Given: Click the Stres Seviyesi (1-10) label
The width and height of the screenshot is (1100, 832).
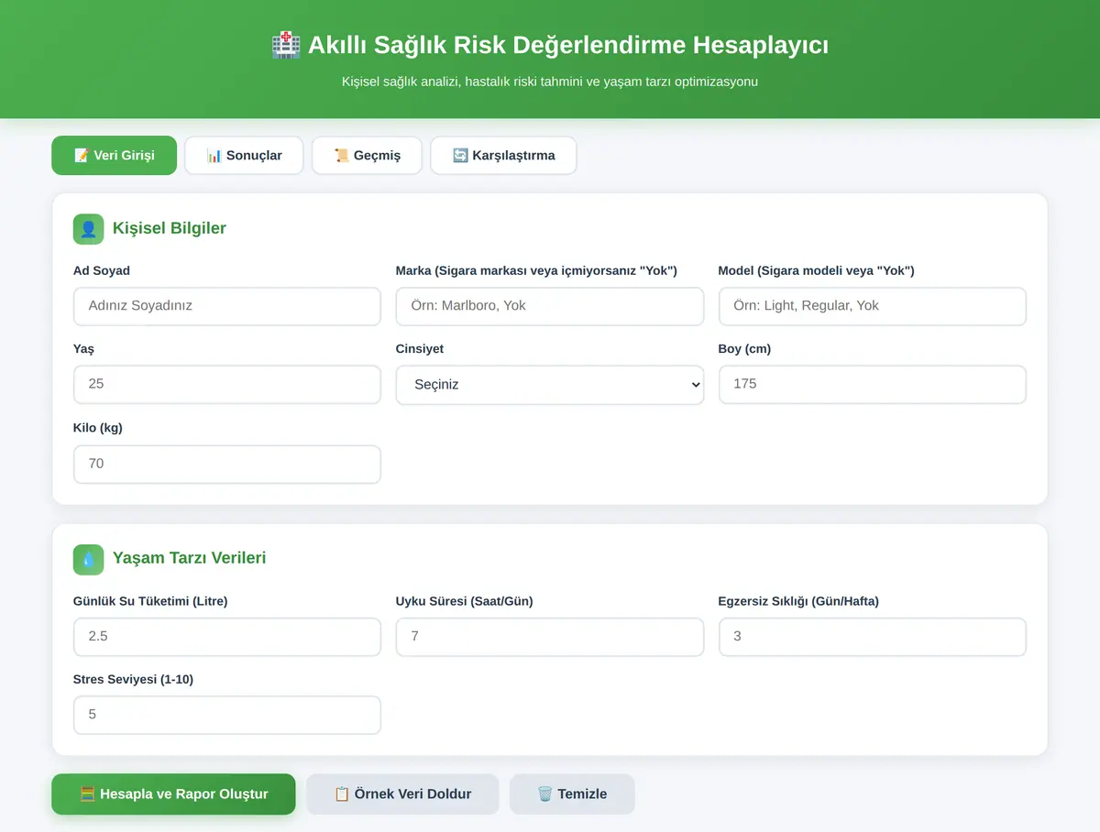Looking at the screenshot, I should pyautogui.click(x=133, y=680).
